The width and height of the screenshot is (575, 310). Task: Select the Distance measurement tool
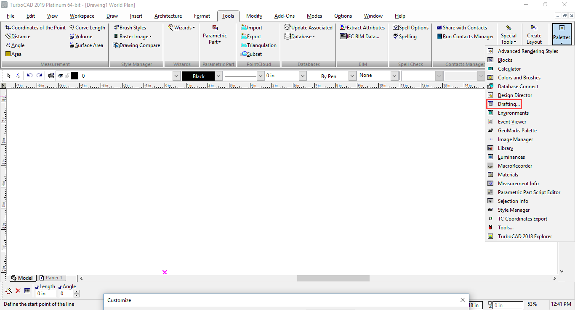[18, 37]
